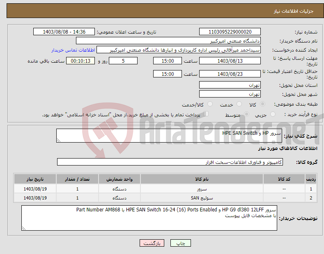Click date 1403/08/19 in the سوئیچ SAN row

click(35, 198)
